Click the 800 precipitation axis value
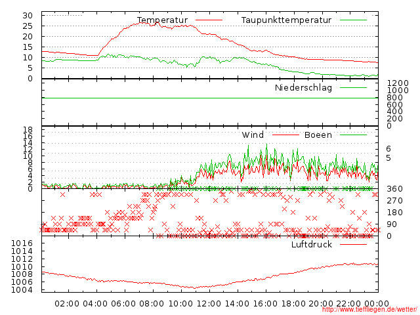 point(394,98)
